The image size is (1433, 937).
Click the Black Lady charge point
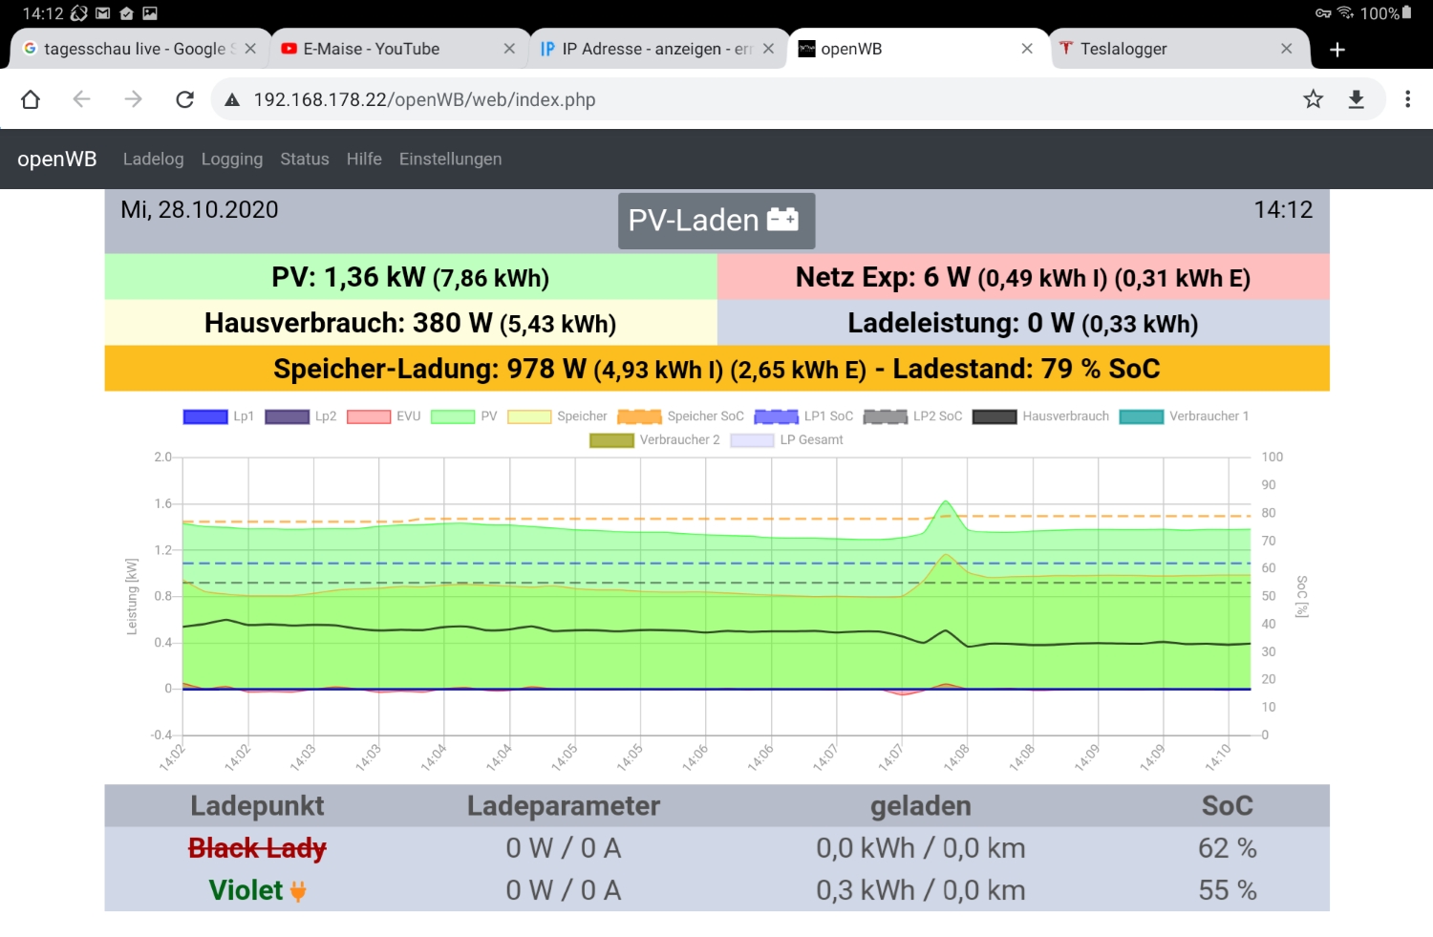click(257, 848)
